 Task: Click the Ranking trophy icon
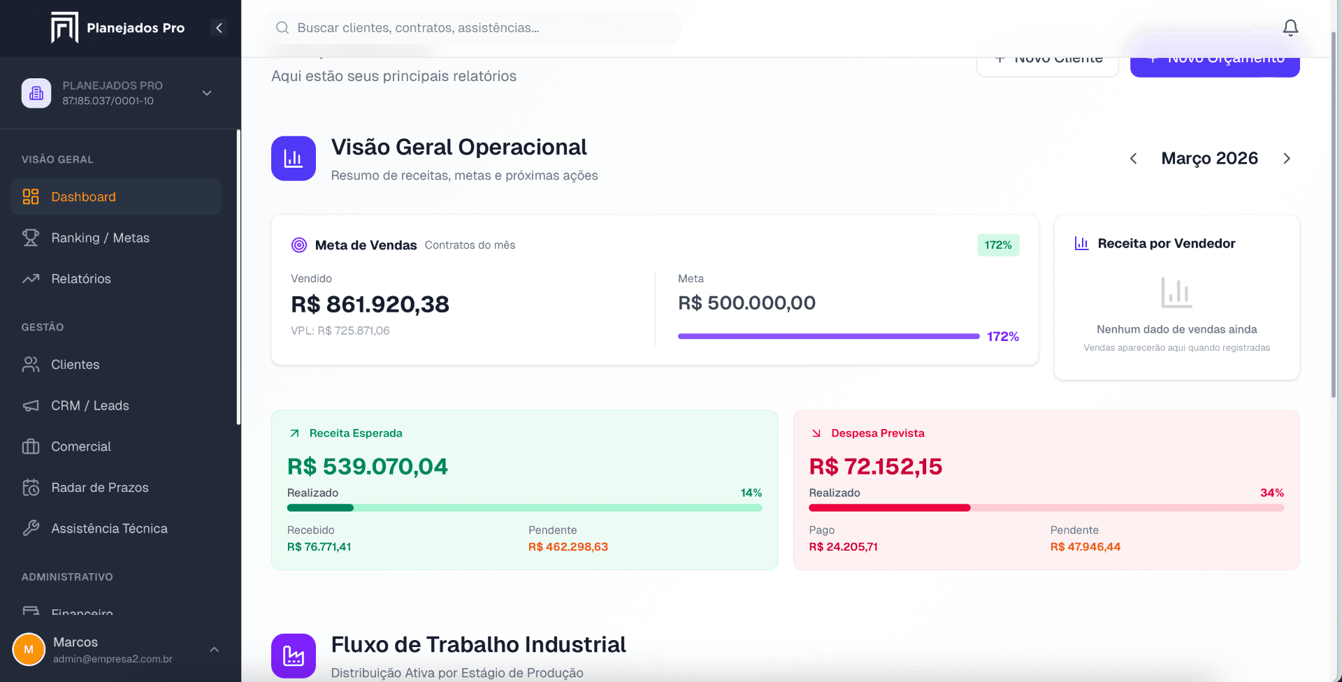[31, 238]
